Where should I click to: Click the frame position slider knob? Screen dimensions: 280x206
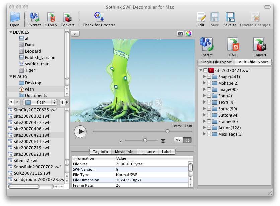pos(167,131)
